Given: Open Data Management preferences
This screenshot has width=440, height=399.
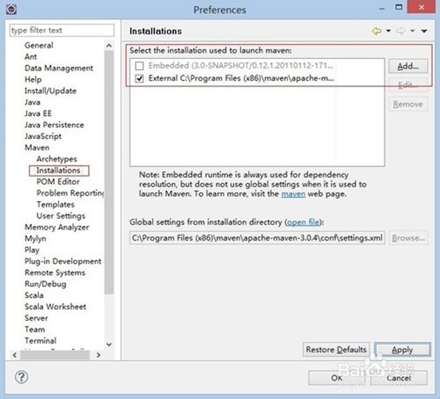Looking at the screenshot, I should pyautogui.click(x=58, y=68).
